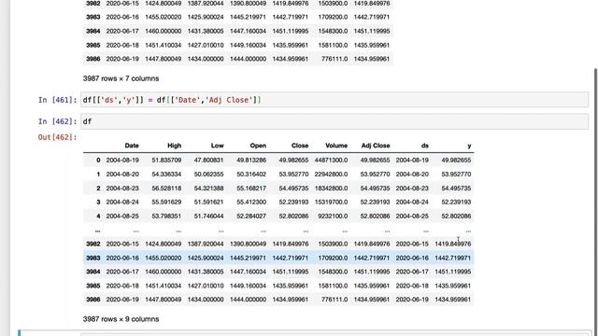Image resolution: width=598 pixels, height=336 pixels.
Task: Click the row index 0 cell
Action: pos(98,161)
